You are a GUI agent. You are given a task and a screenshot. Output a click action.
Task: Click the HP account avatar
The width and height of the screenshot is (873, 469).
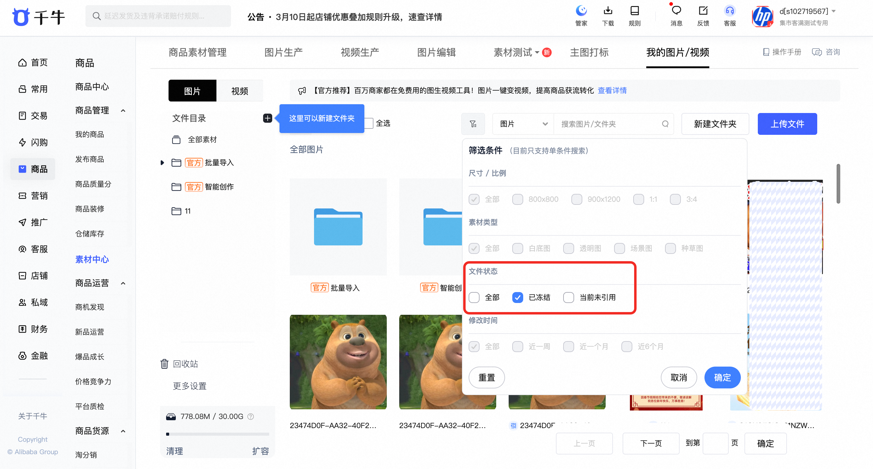[x=762, y=17]
